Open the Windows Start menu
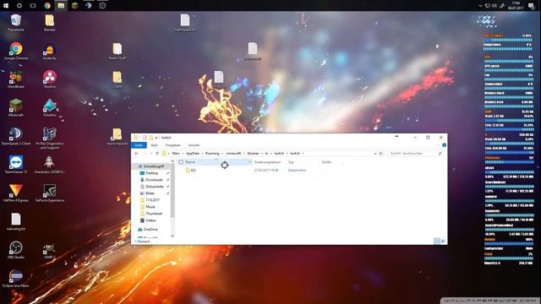The height and width of the screenshot is (304, 541). click(6, 6)
